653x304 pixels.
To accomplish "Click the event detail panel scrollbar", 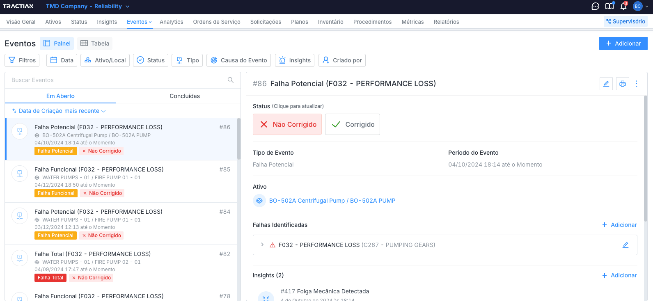I will click(646, 158).
